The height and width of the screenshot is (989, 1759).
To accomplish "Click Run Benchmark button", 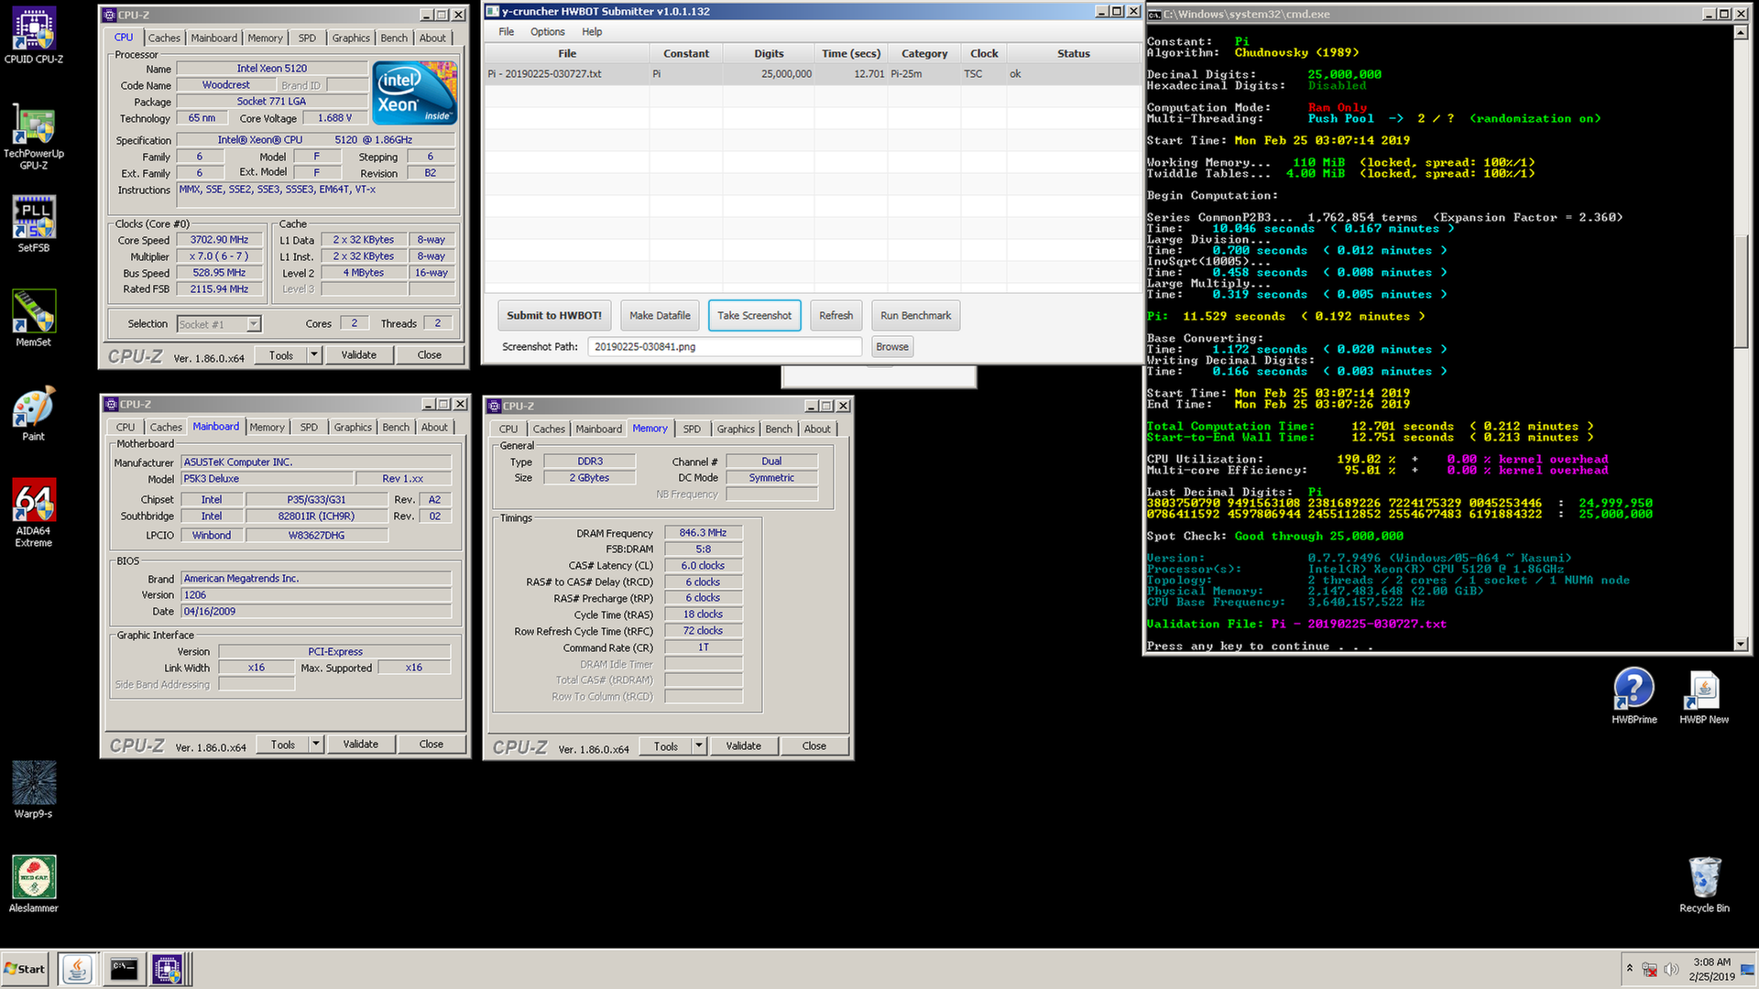I will pyautogui.click(x=915, y=315).
